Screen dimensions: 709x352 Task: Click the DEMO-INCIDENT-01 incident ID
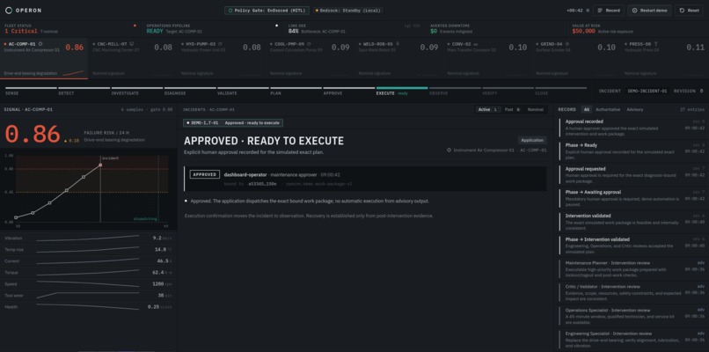tap(647, 92)
